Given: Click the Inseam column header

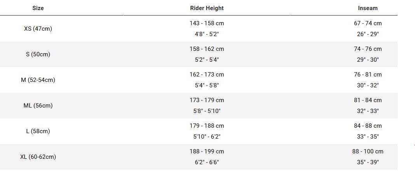Looking at the screenshot, I should coord(368,8).
